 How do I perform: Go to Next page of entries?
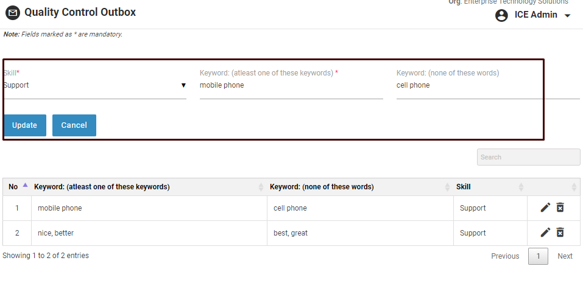(x=565, y=256)
